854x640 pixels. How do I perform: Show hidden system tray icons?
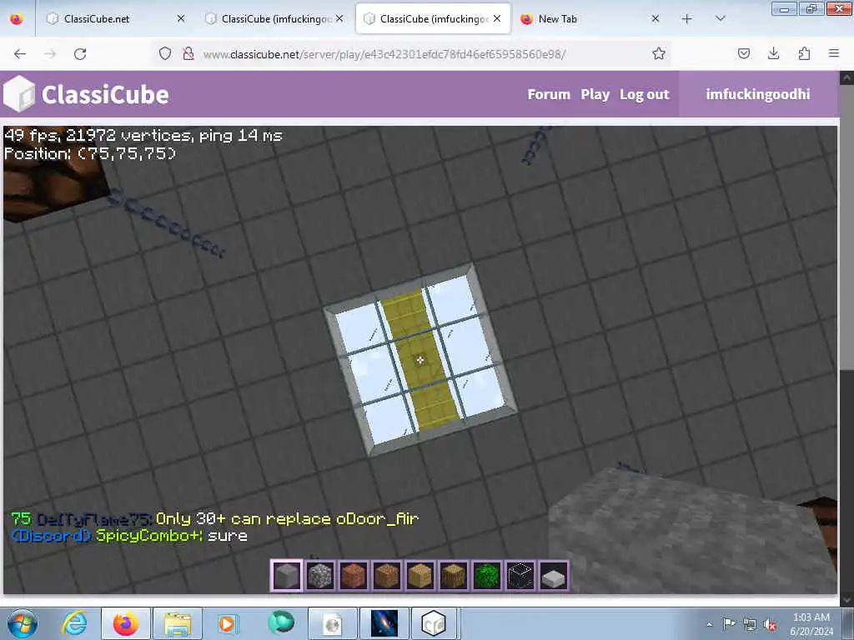tap(709, 624)
